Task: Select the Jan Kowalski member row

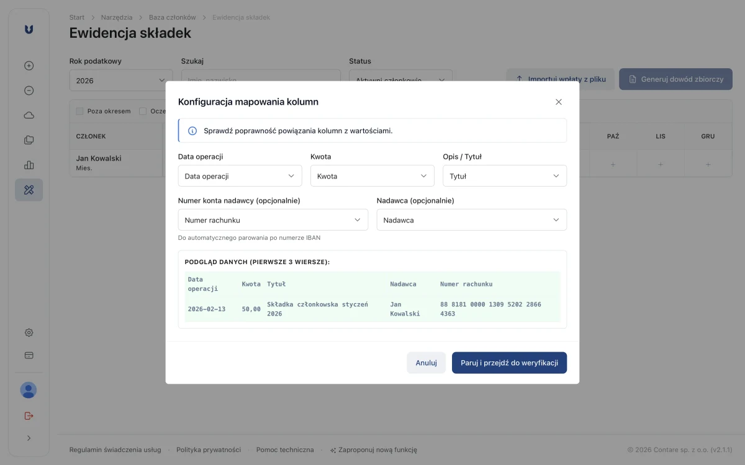Action: click(116, 163)
